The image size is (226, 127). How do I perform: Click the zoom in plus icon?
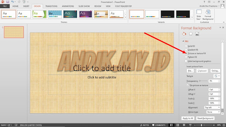214,125
